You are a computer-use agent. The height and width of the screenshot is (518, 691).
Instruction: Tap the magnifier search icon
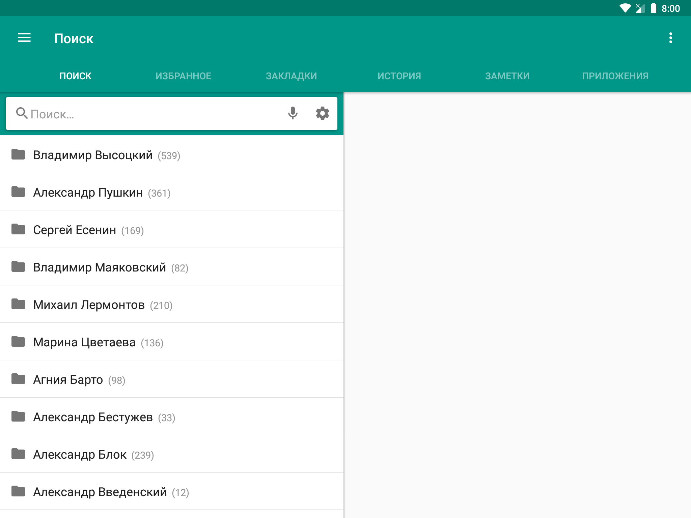[x=22, y=113]
